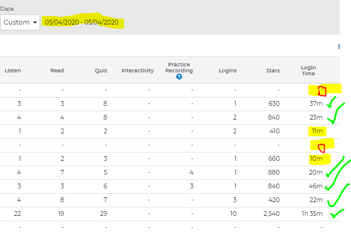Sort by the Logins column header
Image resolution: width=351 pixels, height=238 pixels.
(228, 71)
